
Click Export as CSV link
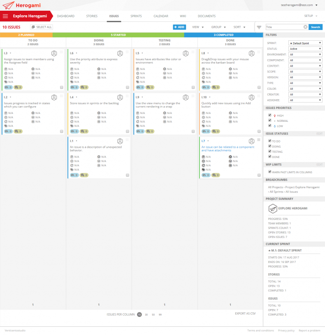pos(245,314)
